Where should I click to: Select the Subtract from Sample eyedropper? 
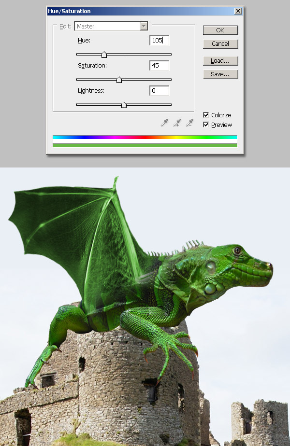[190, 123]
